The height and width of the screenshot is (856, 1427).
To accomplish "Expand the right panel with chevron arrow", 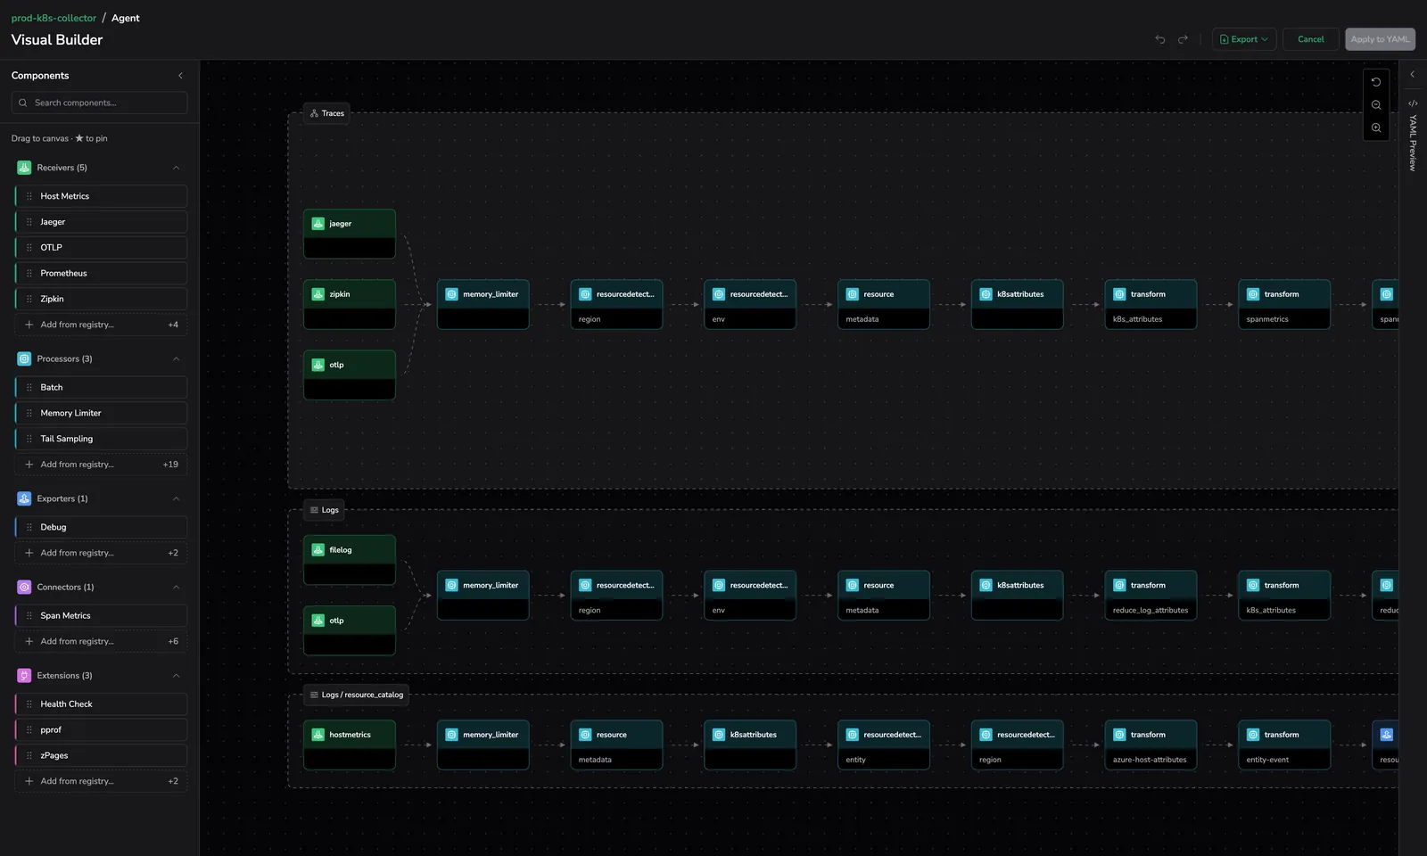I will pos(1413,75).
